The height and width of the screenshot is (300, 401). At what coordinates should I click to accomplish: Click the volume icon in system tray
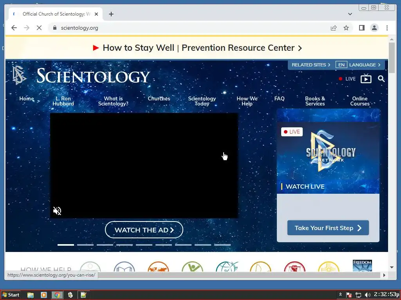(x=367, y=295)
